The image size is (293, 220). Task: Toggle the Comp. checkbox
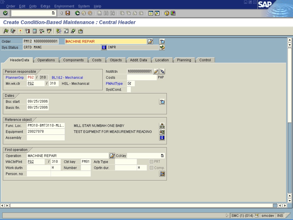pos(151,168)
